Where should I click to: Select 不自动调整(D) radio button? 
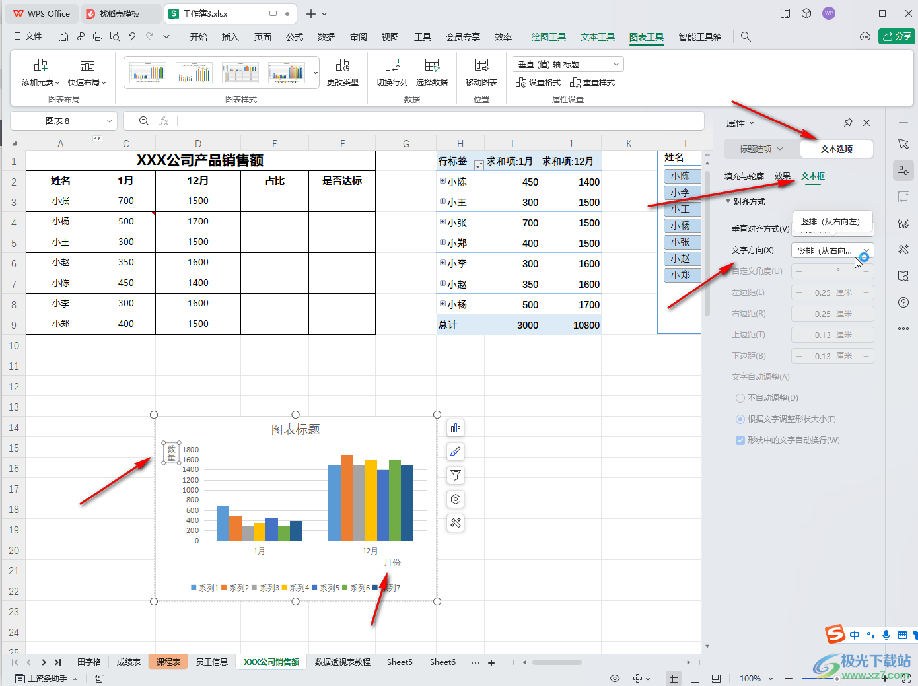[x=740, y=398]
